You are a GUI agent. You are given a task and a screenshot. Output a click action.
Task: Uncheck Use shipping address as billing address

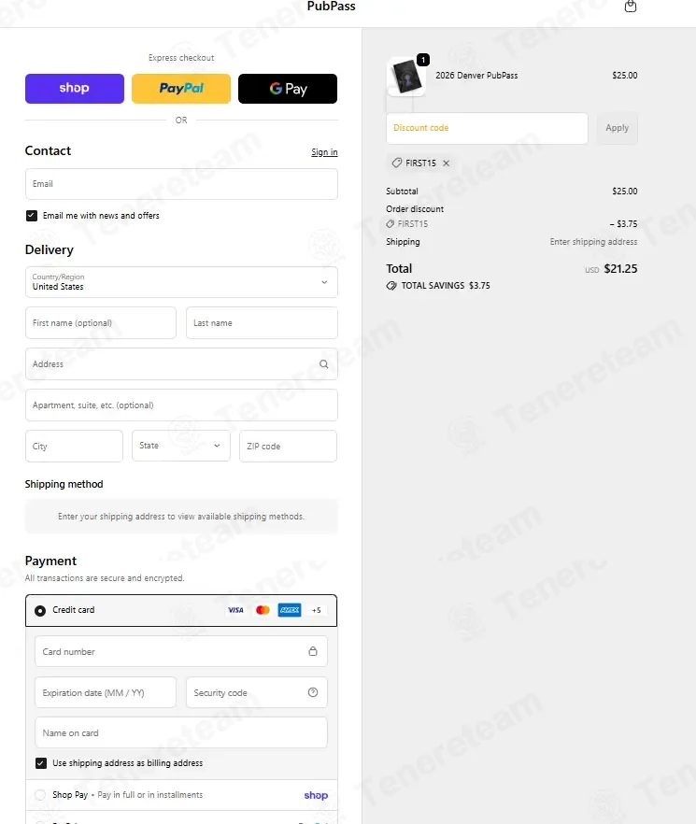click(41, 763)
